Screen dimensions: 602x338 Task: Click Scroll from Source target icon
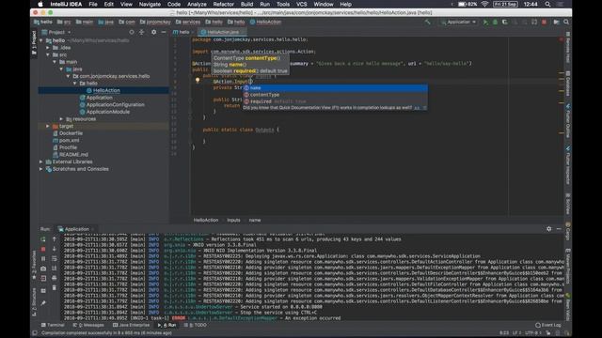tap(132, 32)
